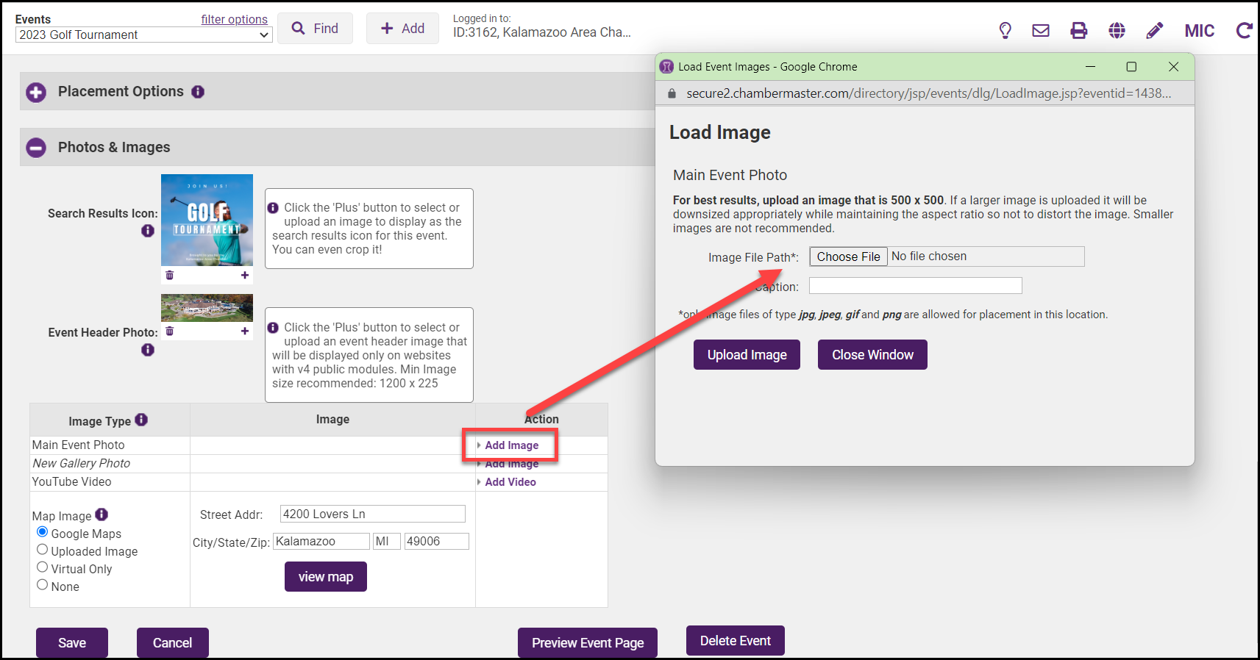1260x660 pixels.
Task: Click the globe icon in header
Action: (x=1117, y=30)
